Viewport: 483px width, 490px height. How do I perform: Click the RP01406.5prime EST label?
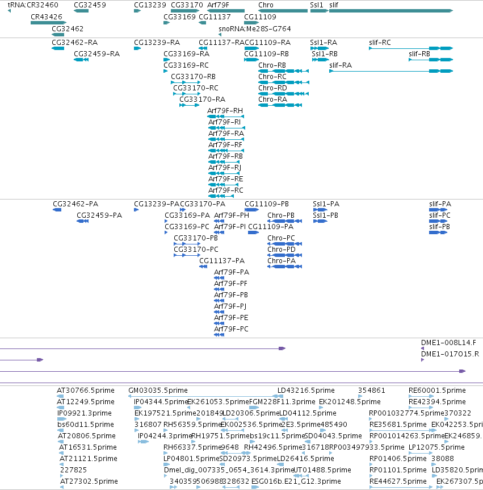pyautogui.click(x=398, y=458)
